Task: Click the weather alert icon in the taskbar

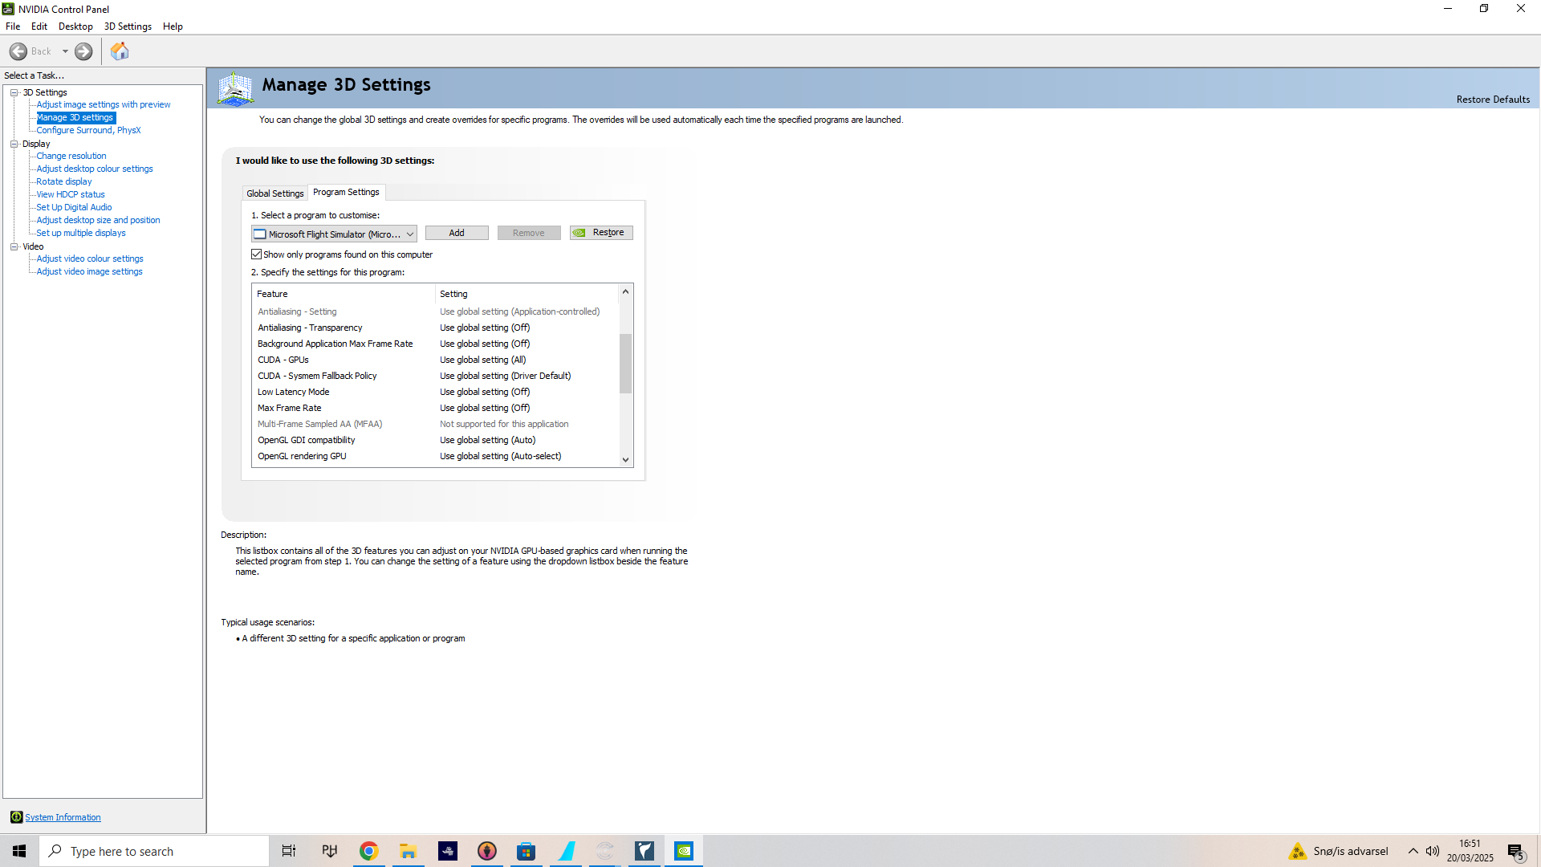Action: [x=1298, y=851]
